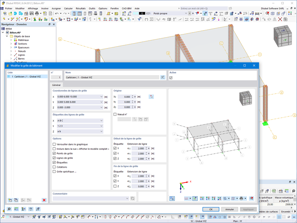Open X grid coordinates dropdown
297x223 pixels.
[101, 97]
